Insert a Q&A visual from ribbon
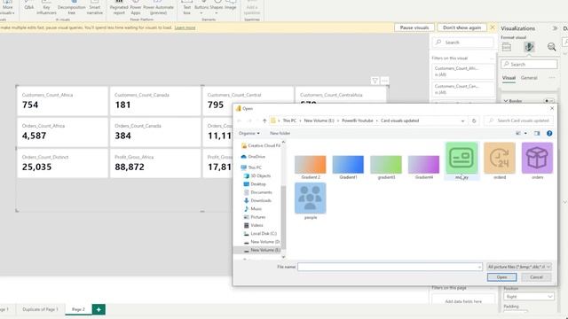This screenshot has height=319, width=568. pos(28,6)
